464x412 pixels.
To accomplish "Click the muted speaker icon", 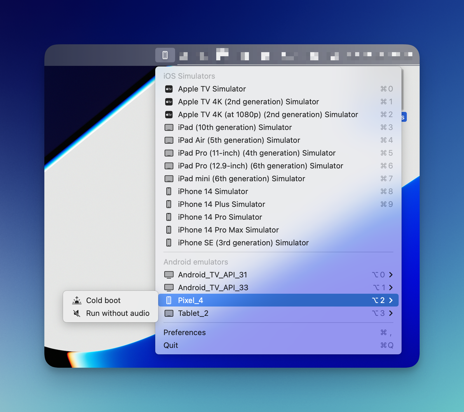I will point(77,313).
